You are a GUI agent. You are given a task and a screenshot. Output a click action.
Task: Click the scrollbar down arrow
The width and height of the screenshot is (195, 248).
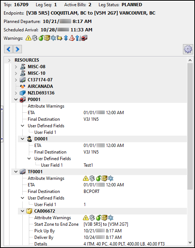pyautogui.click(x=190, y=243)
